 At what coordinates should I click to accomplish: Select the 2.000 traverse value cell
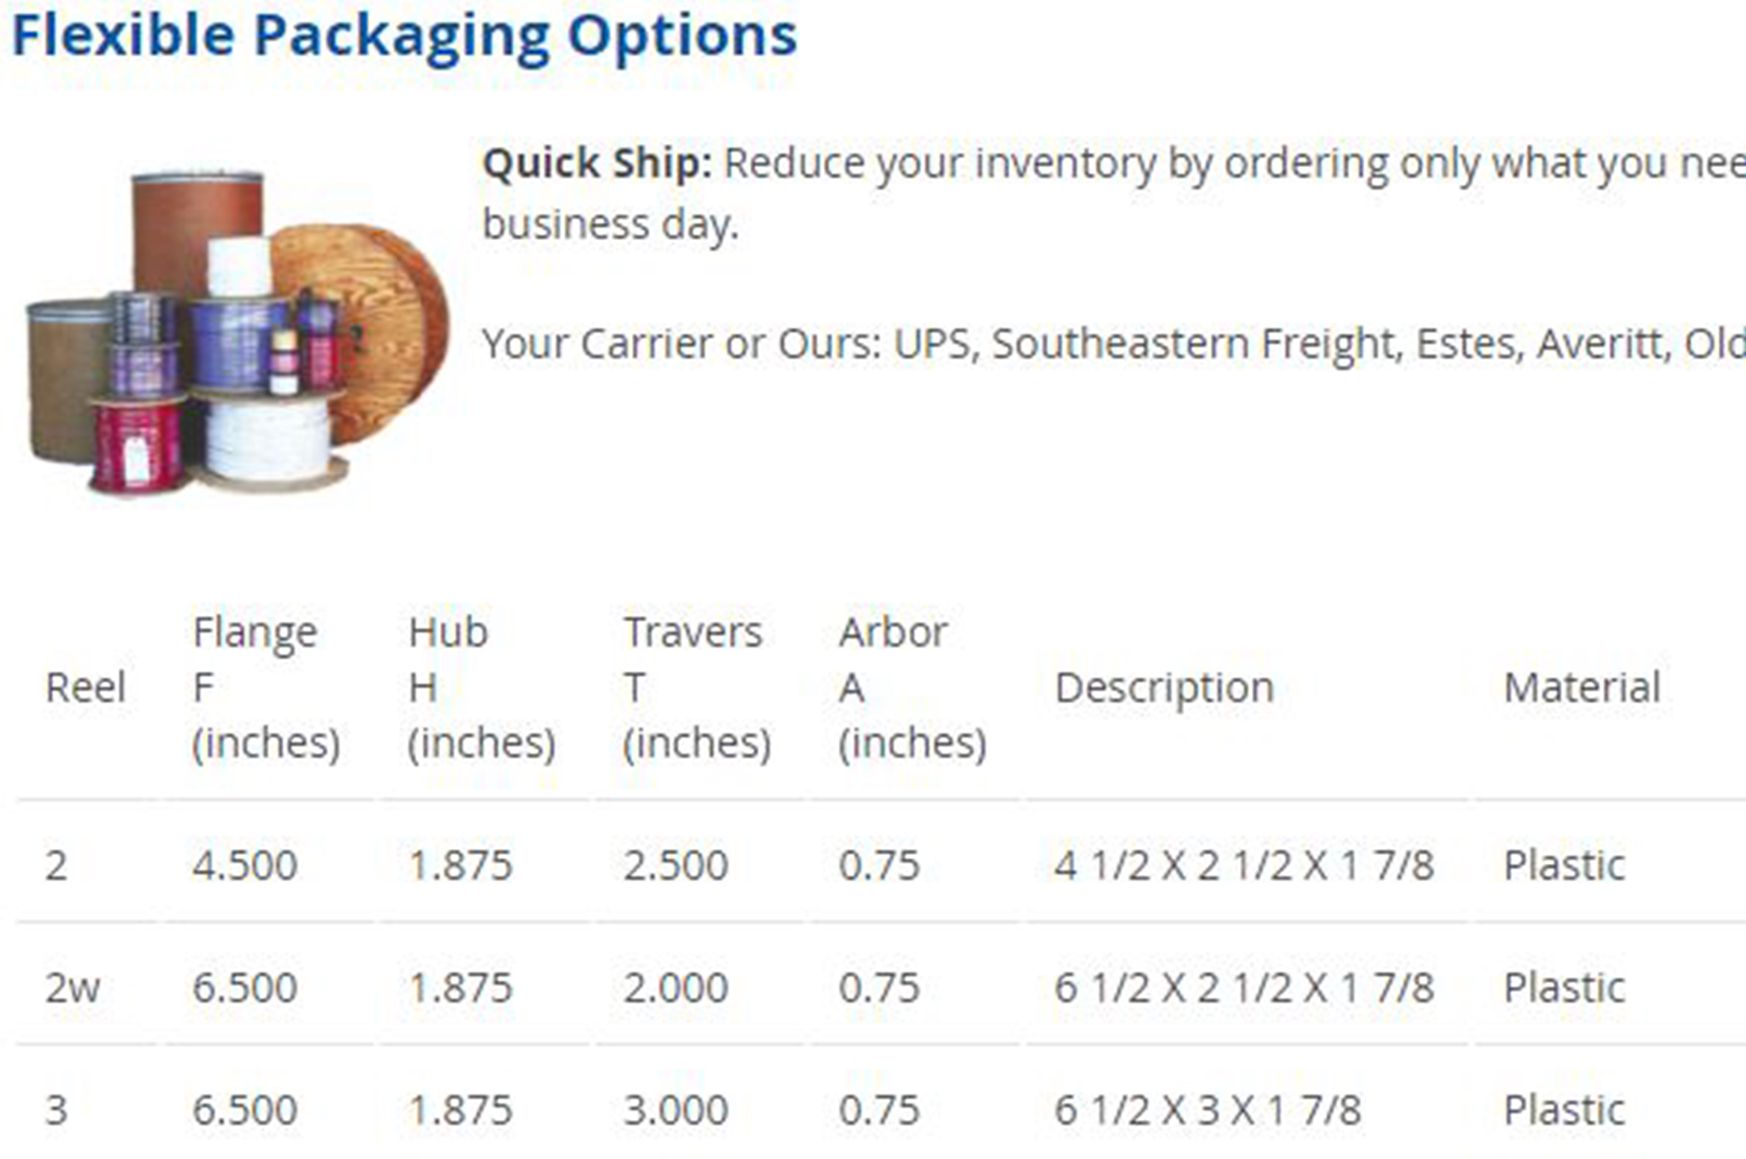pos(676,988)
